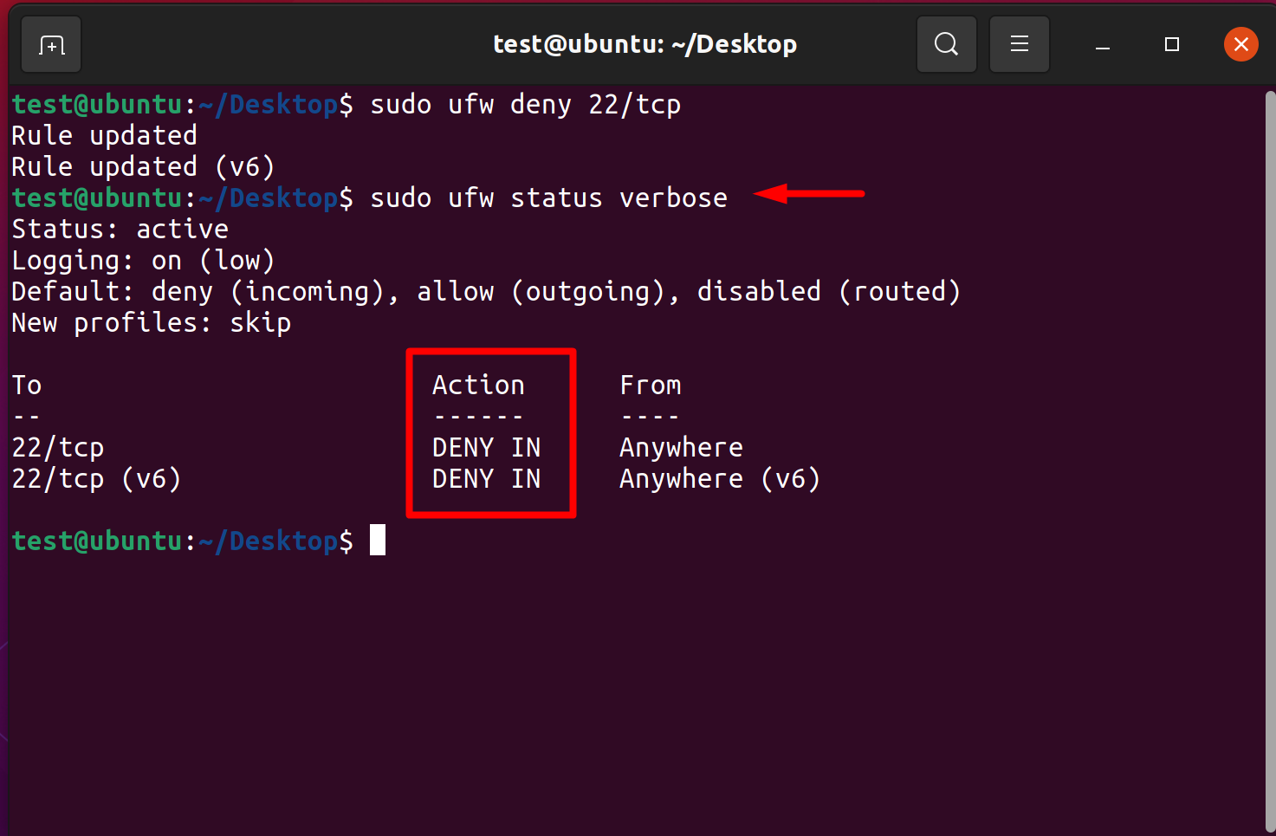Click the blinking terminal cursor
This screenshot has height=836, width=1276.
(378, 540)
